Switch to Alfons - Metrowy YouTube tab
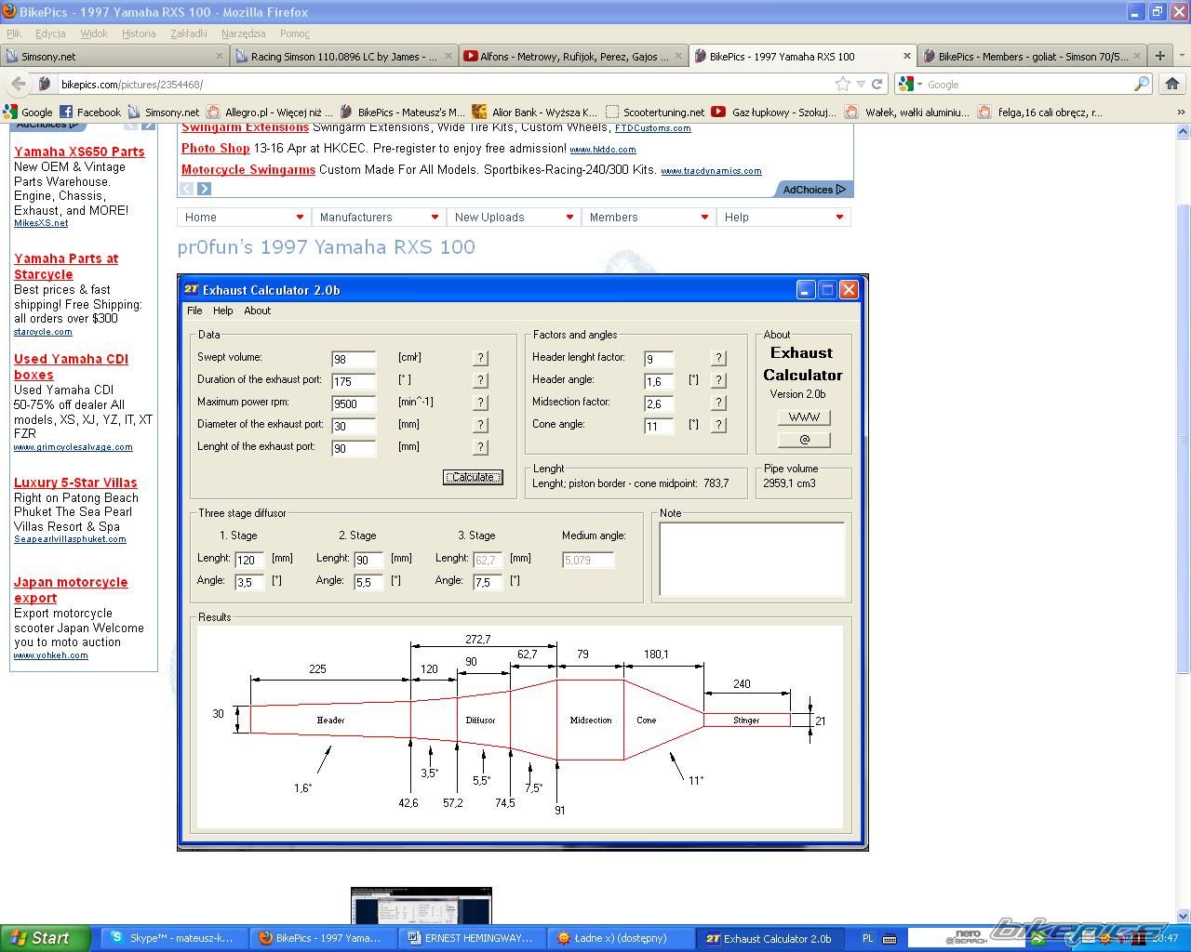Viewport: 1191px width, 952px height. pyautogui.click(x=573, y=56)
